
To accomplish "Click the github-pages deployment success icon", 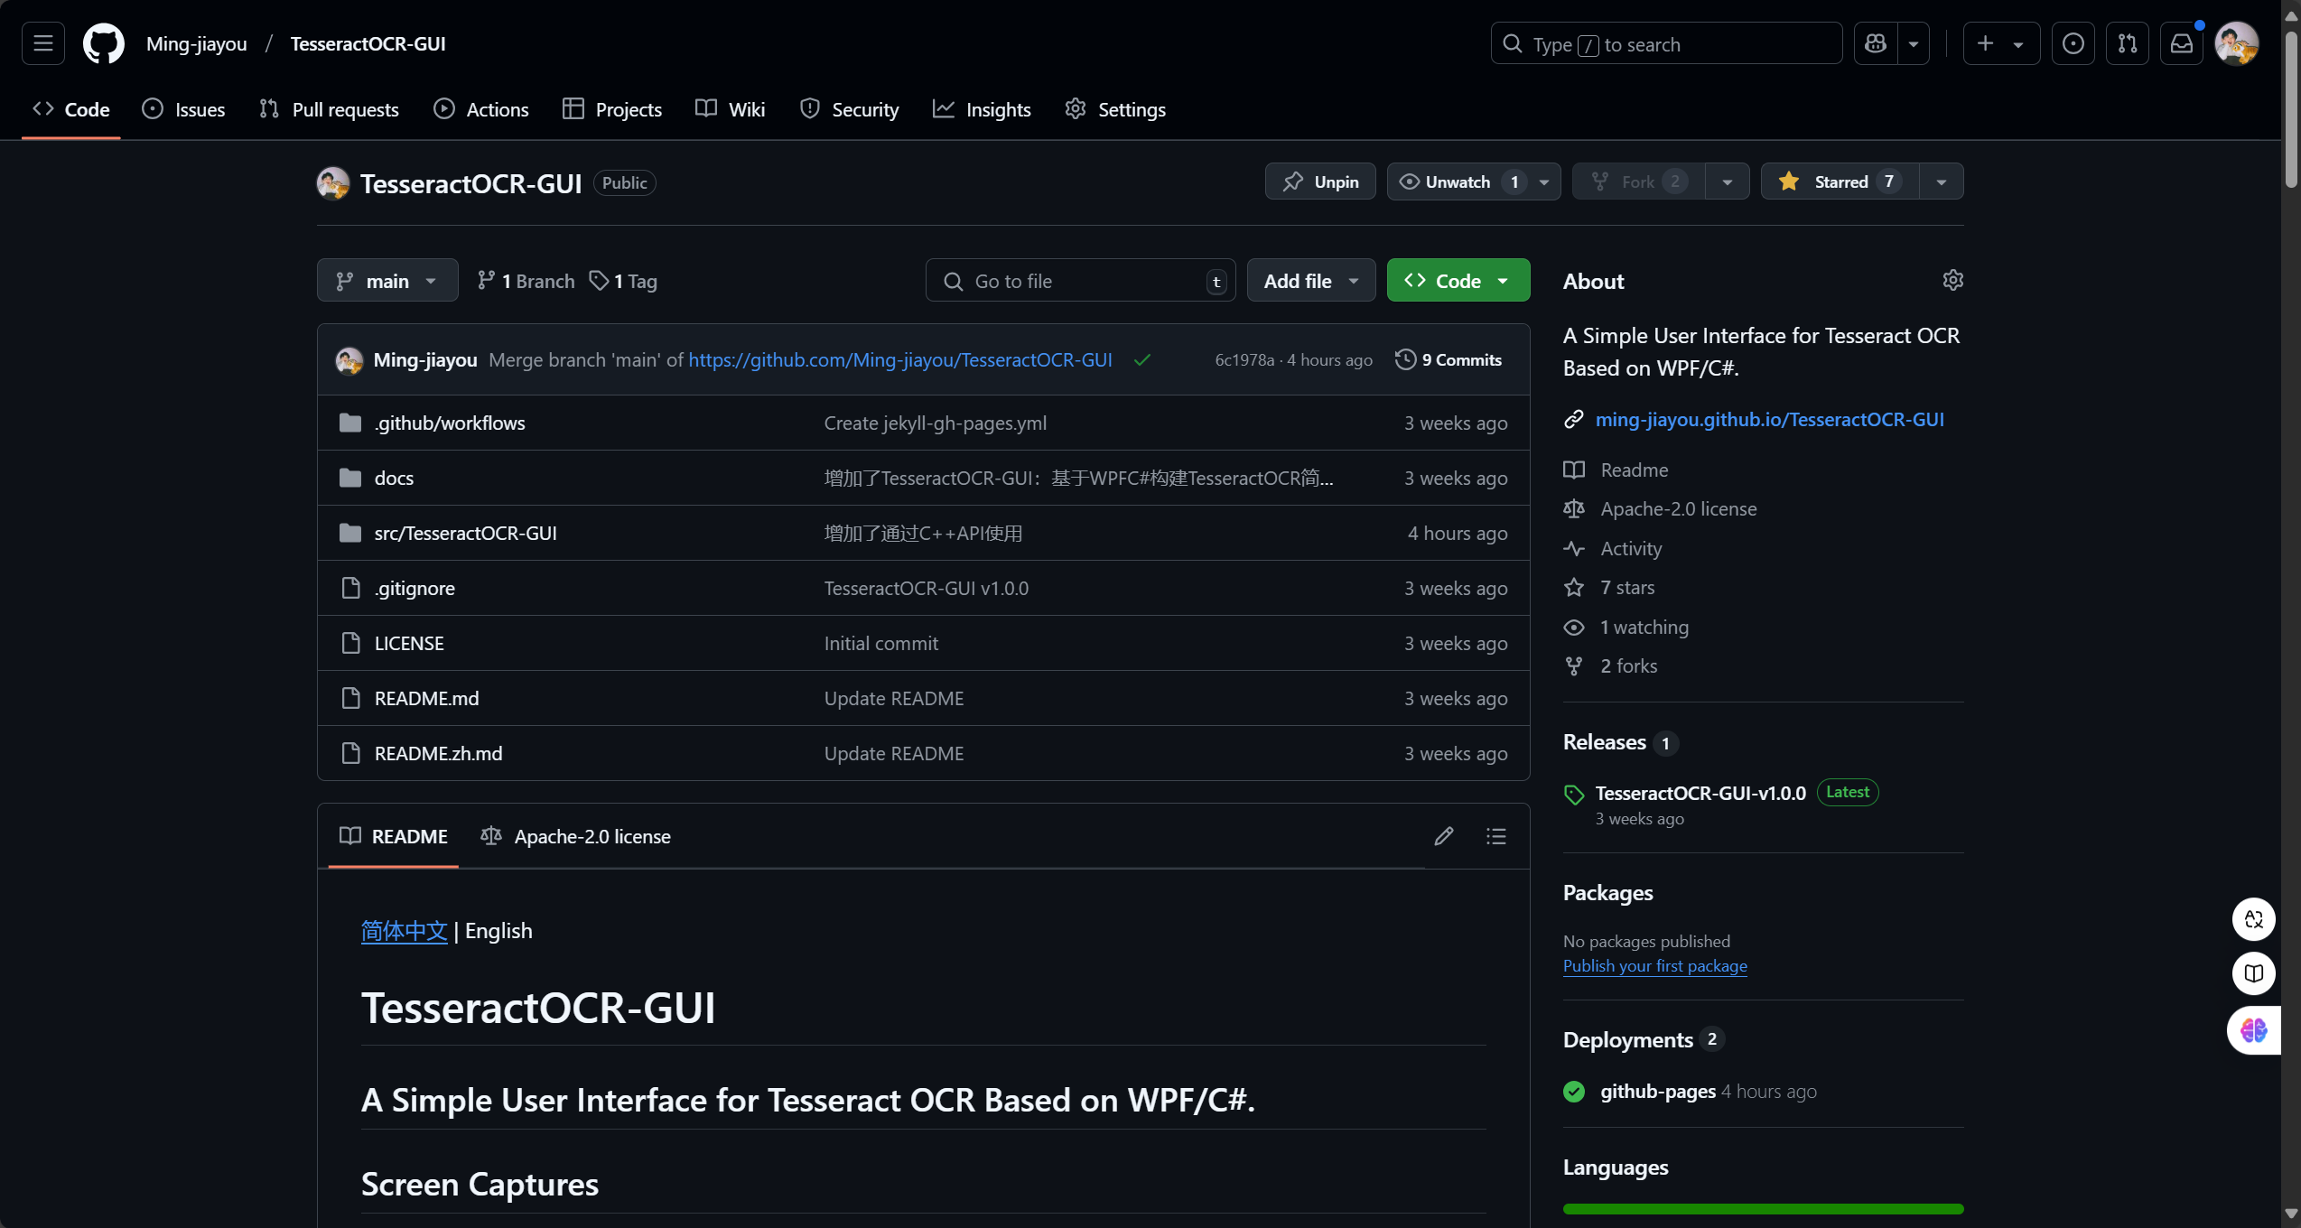I will pyautogui.click(x=1574, y=1092).
